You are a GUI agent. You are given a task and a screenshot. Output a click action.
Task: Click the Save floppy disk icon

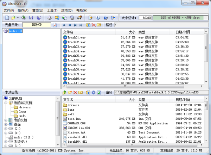[31, 18]
